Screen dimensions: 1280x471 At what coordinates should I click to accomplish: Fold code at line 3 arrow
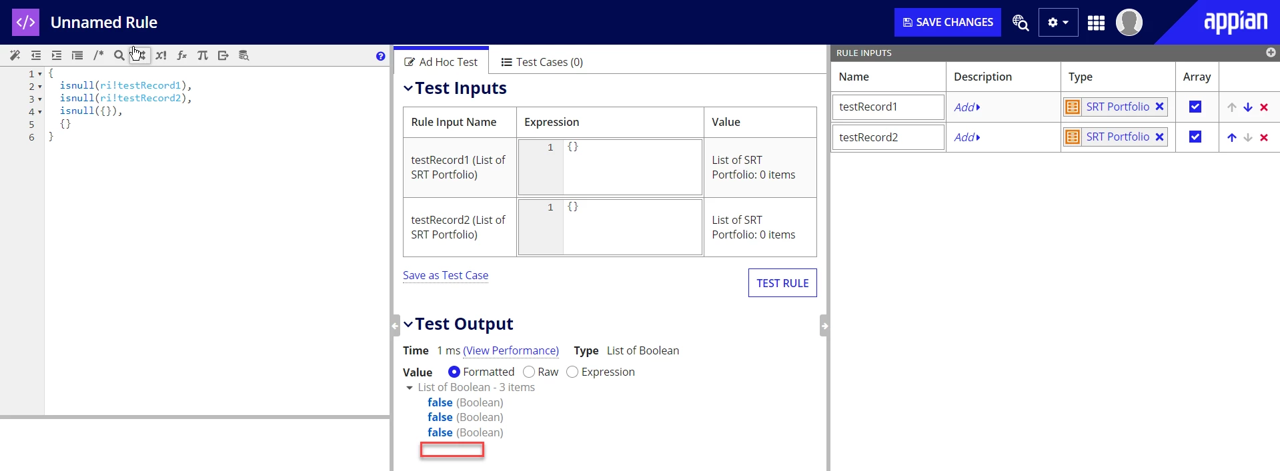40,99
